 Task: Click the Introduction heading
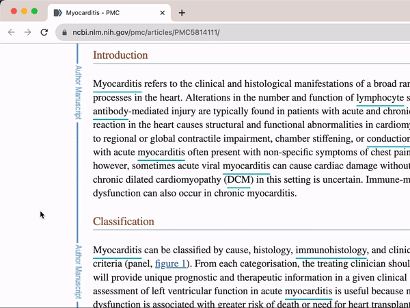click(x=120, y=55)
